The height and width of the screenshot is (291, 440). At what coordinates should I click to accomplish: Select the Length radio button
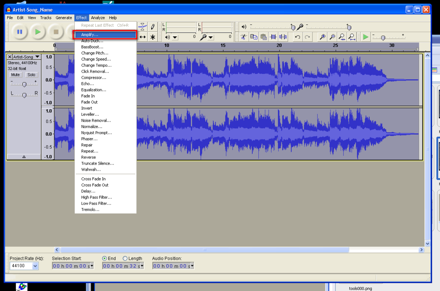pyautogui.click(x=125, y=258)
